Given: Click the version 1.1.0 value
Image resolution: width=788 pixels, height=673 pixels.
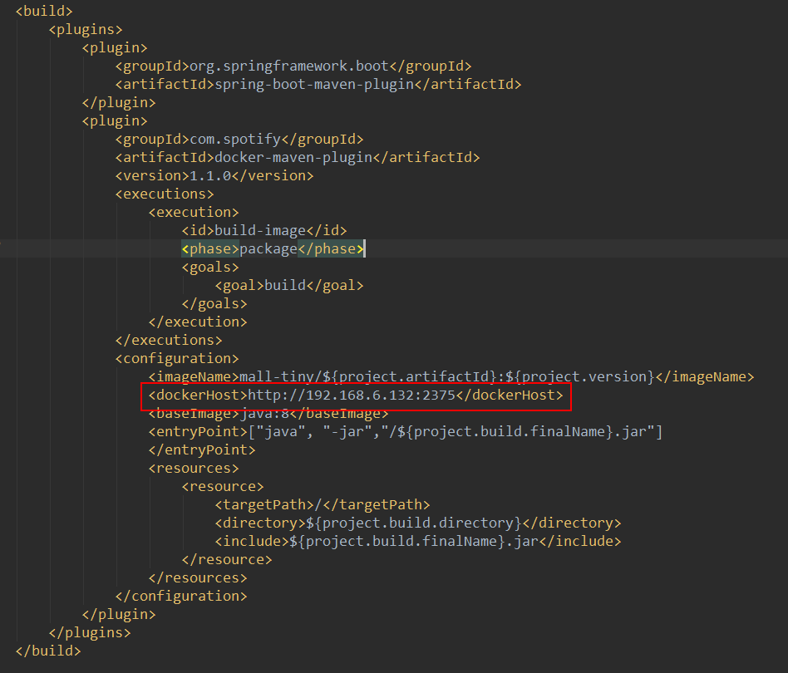Looking at the screenshot, I should point(210,176).
